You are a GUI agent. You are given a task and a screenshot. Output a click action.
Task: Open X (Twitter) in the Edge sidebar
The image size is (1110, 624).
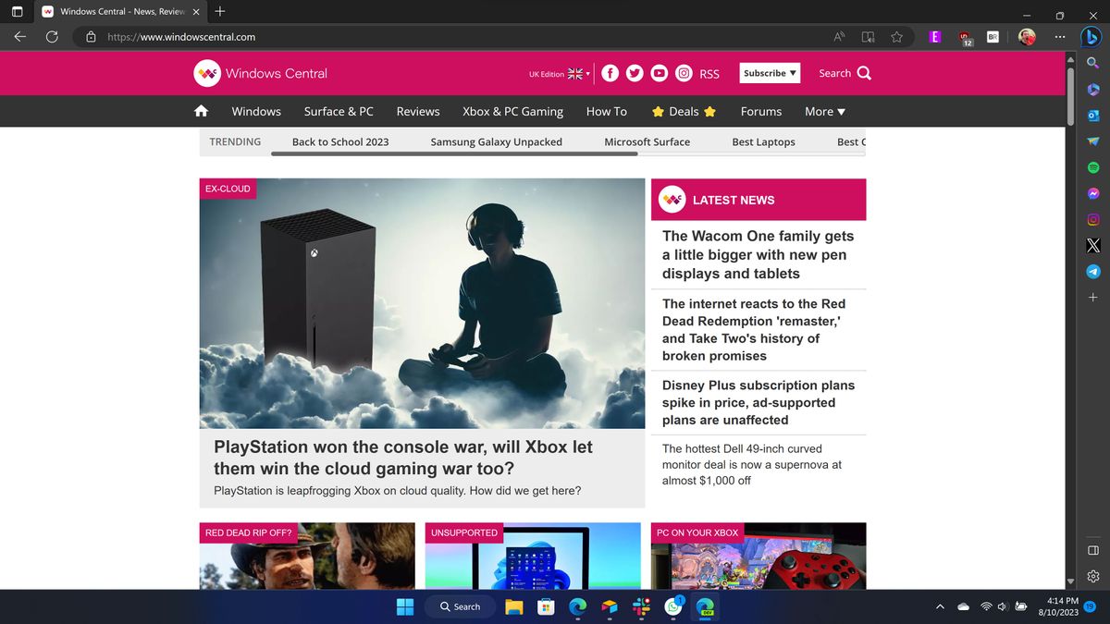pyautogui.click(x=1092, y=246)
